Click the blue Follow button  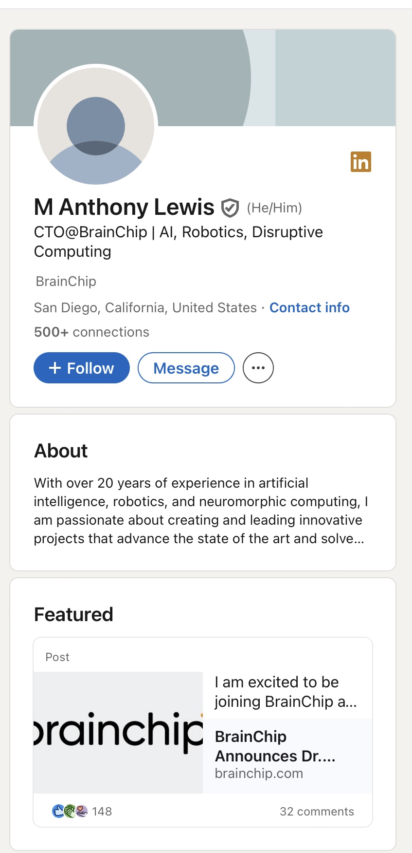tap(82, 368)
